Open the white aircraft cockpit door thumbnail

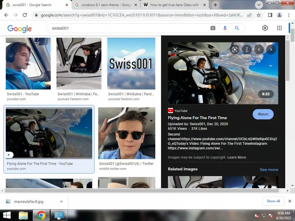79,64
